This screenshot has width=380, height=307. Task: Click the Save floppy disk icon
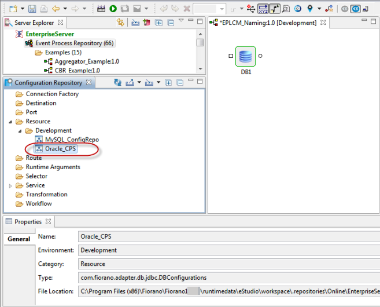(32, 9)
